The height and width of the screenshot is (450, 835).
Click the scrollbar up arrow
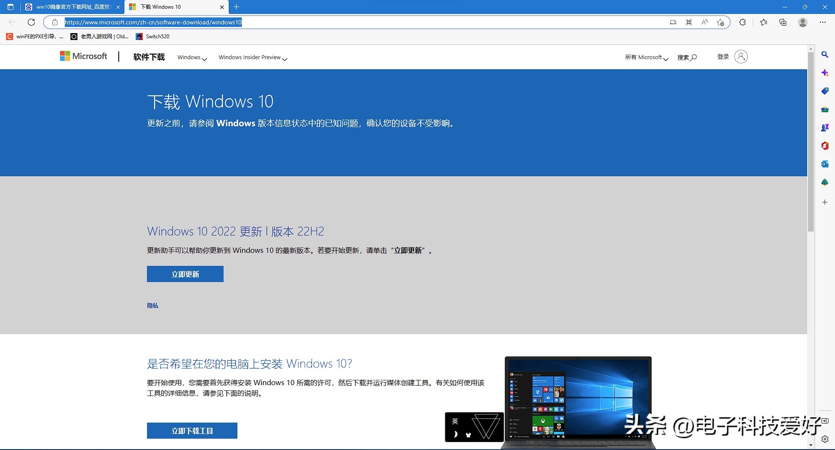811,48
